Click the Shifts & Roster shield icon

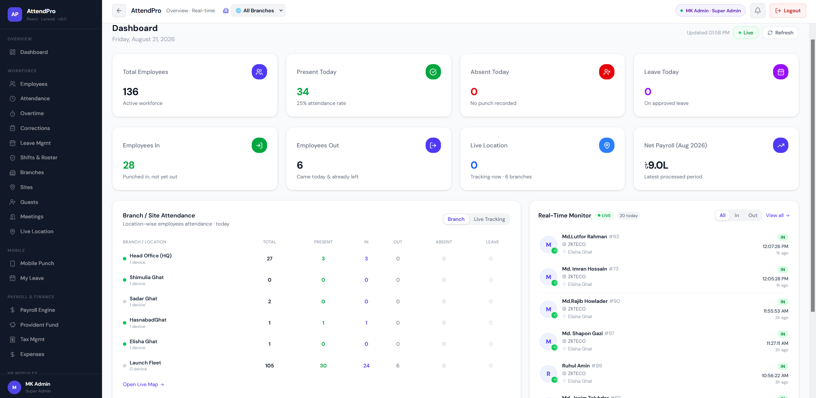[13, 158]
